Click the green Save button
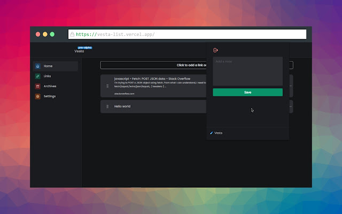 pos(247,93)
